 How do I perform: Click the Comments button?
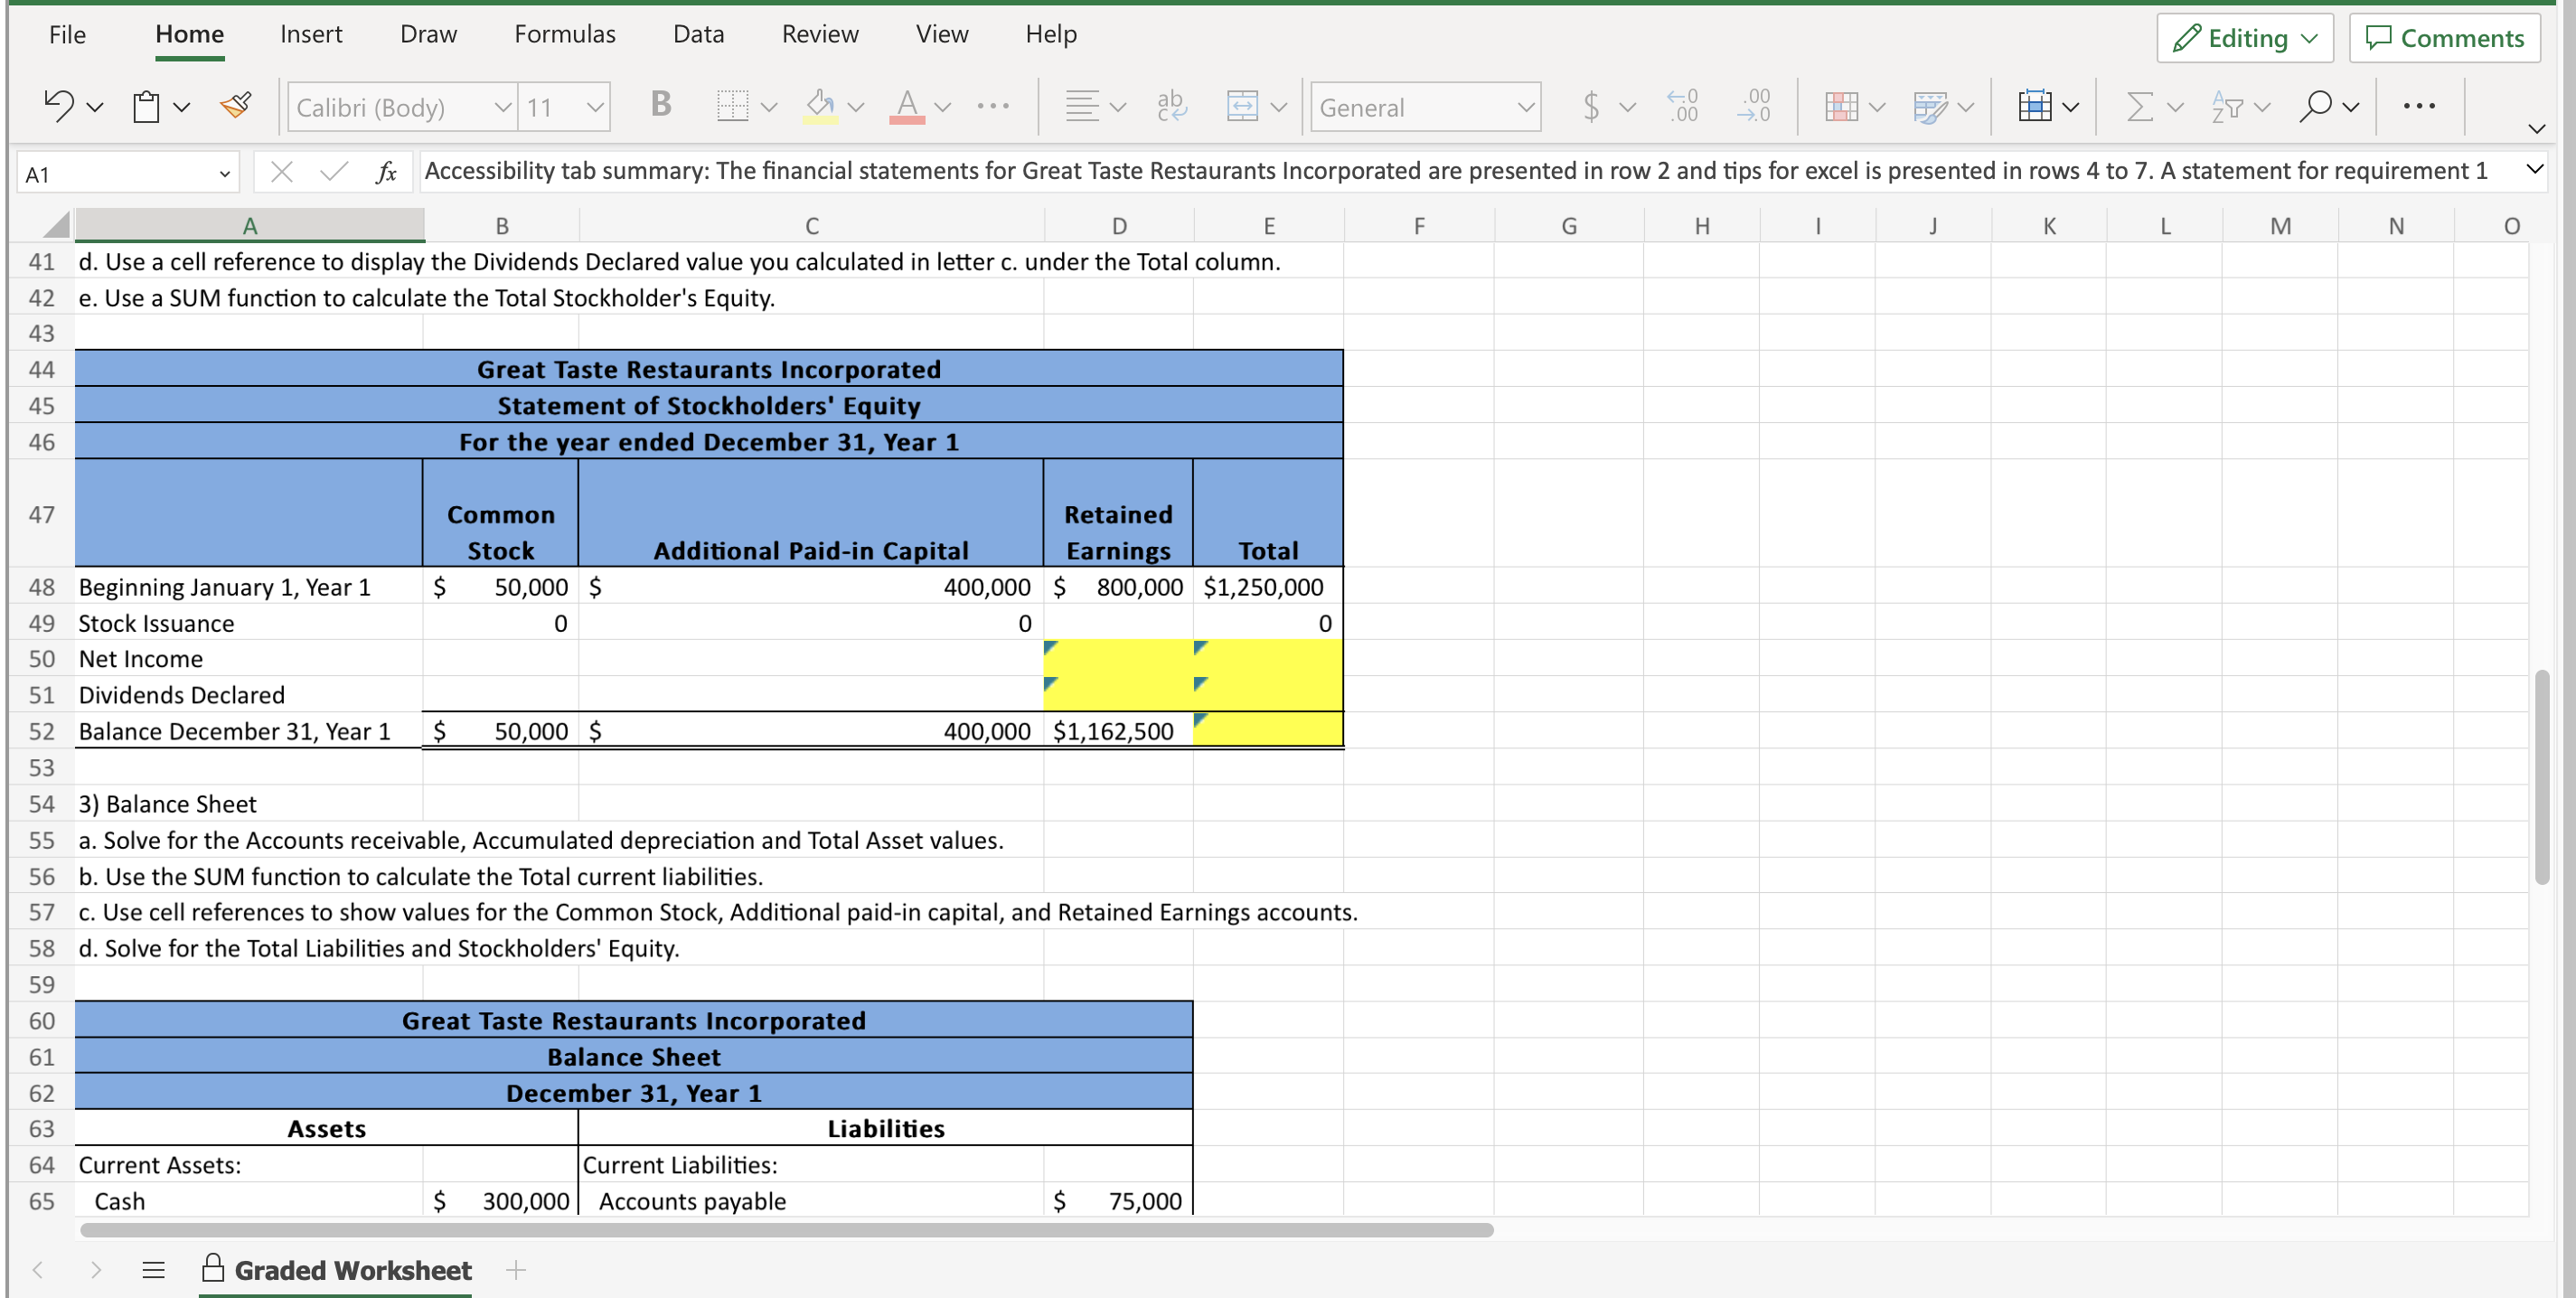coord(2444,37)
